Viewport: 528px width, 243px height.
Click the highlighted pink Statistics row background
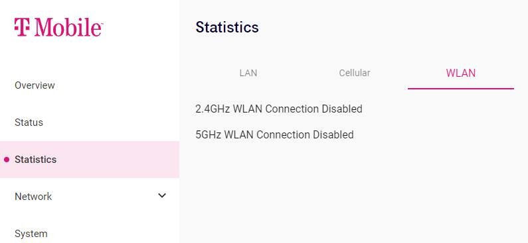(x=90, y=160)
